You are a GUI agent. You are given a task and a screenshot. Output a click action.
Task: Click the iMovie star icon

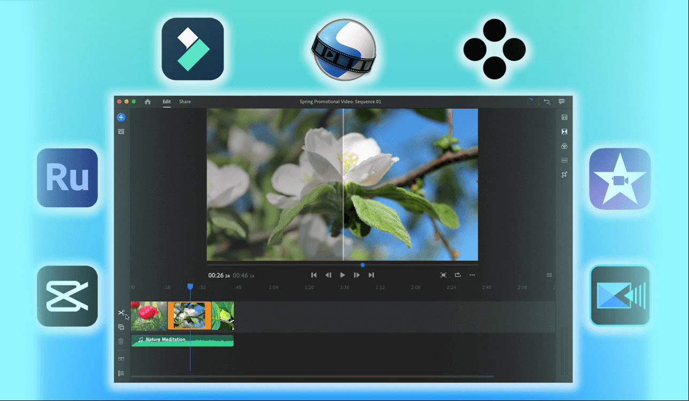(620, 179)
